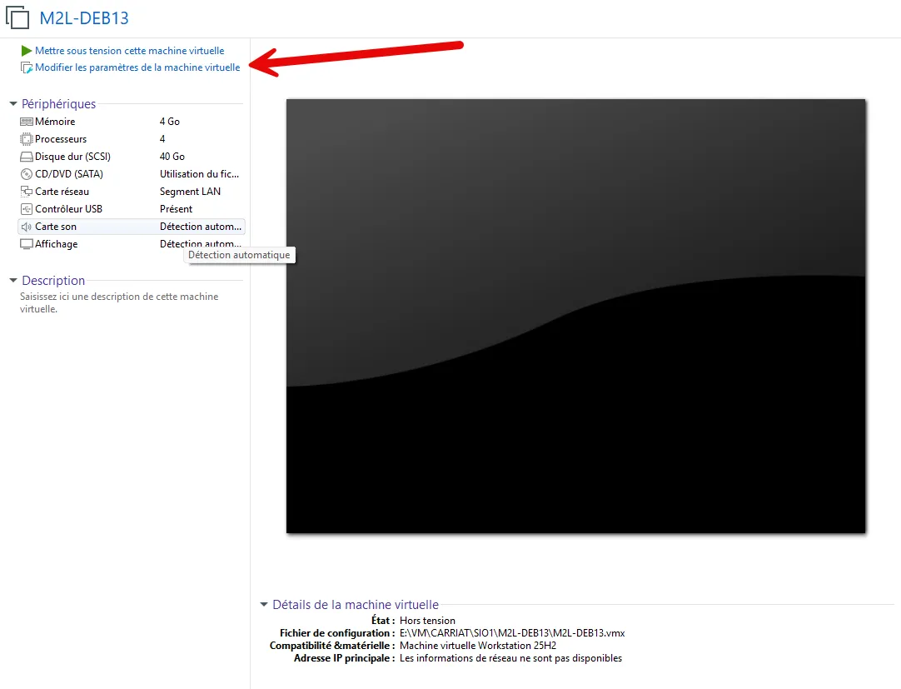
Task: Click the edit settings pencil icon
Action: tap(27, 68)
